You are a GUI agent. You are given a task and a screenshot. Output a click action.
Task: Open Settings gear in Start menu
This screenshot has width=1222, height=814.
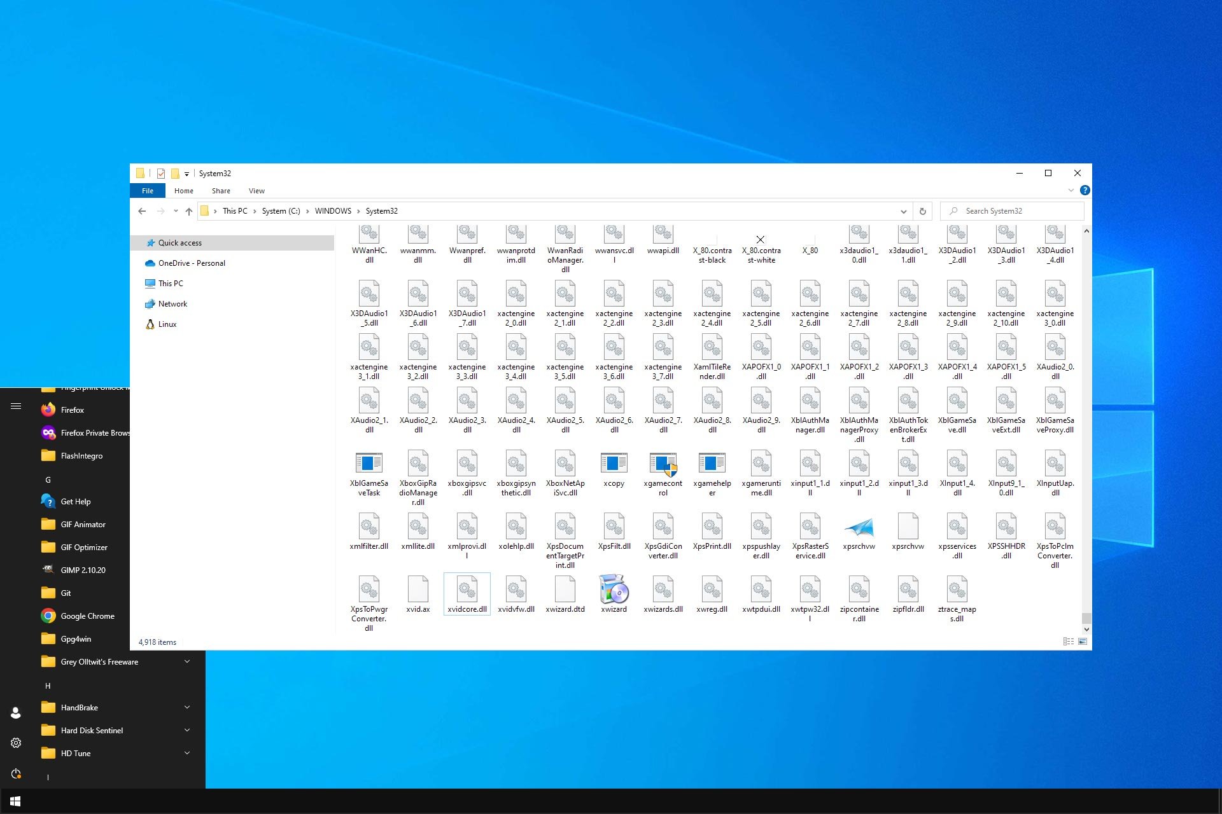coord(16,743)
